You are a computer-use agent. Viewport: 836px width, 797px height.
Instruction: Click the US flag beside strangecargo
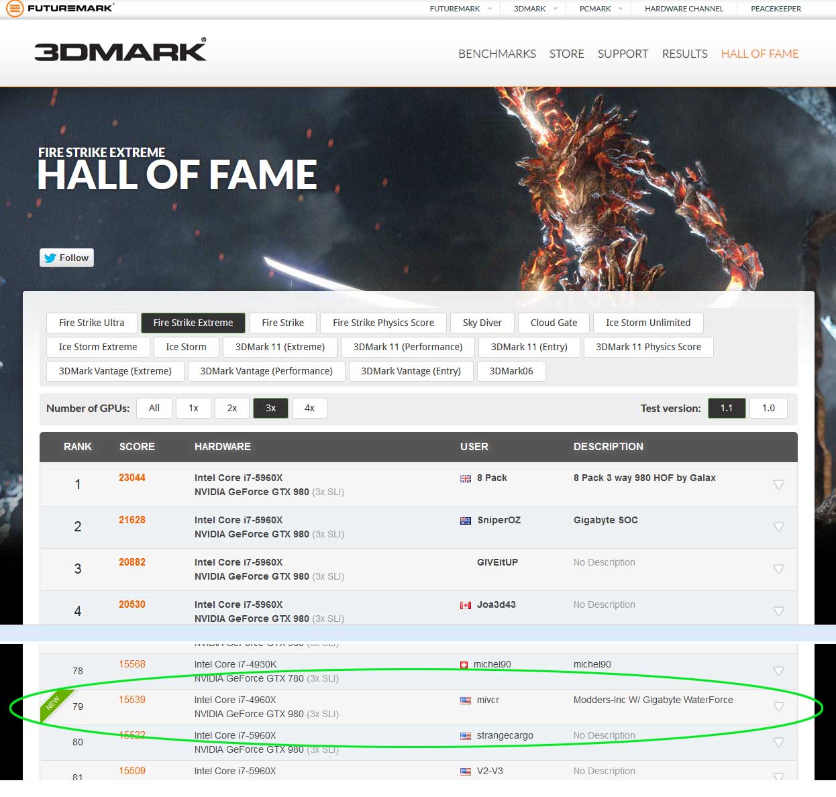click(x=466, y=736)
